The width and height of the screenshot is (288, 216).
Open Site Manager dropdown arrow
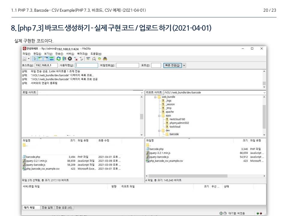[29, 59]
